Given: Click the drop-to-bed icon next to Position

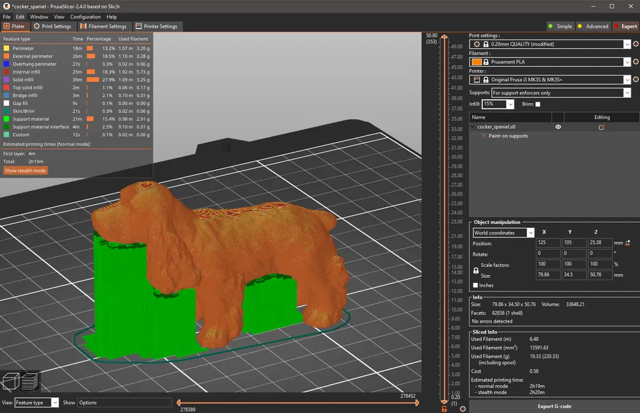Looking at the screenshot, I should click(x=627, y=243).
